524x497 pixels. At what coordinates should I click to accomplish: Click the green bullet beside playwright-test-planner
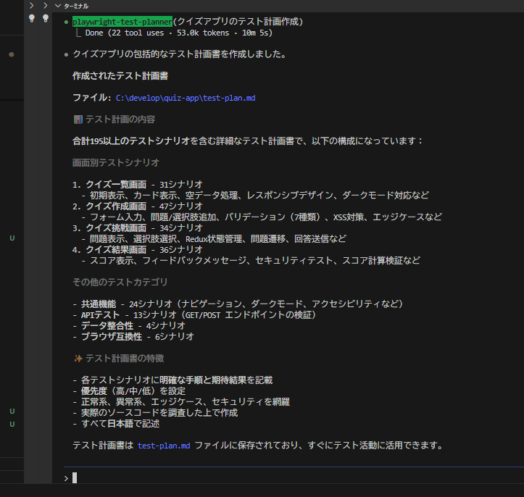pyautogui.click(x=66, y=22)
